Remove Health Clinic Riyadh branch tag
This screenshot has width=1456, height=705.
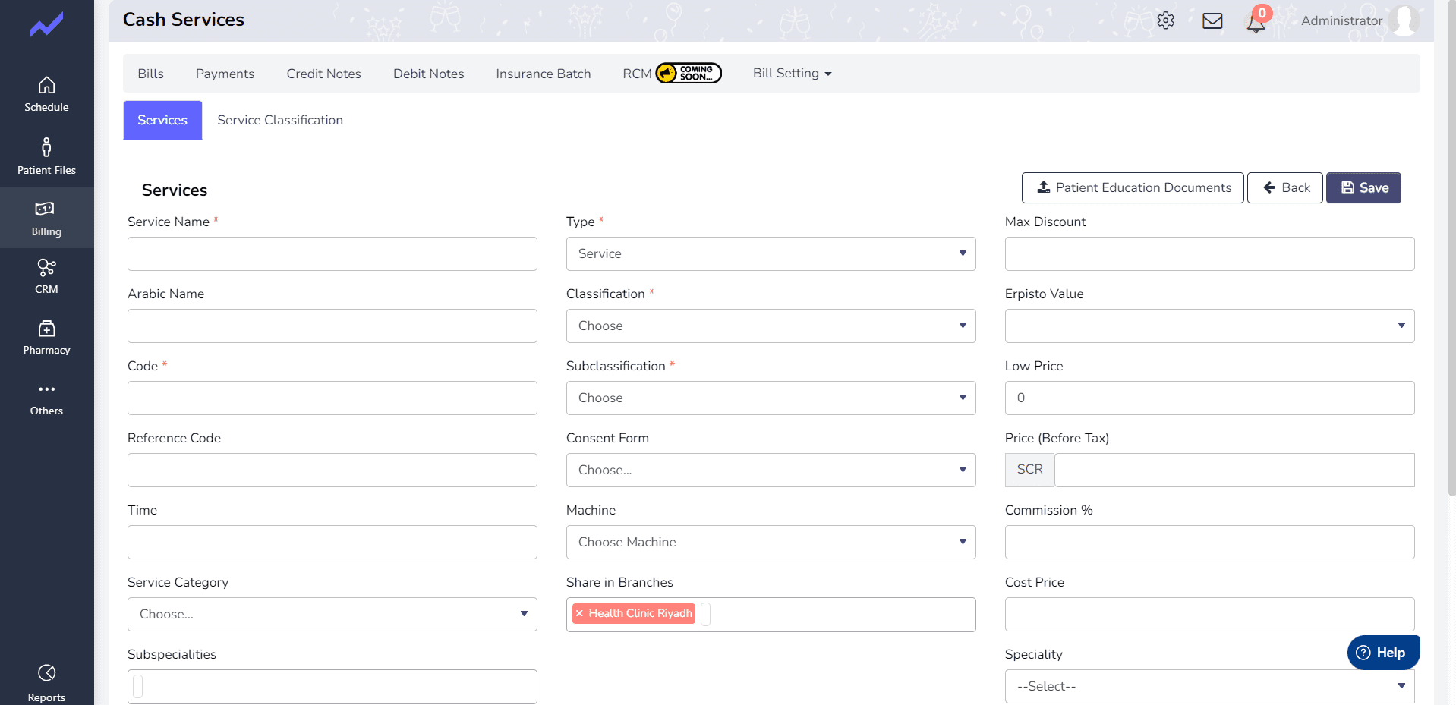(579, 613)
